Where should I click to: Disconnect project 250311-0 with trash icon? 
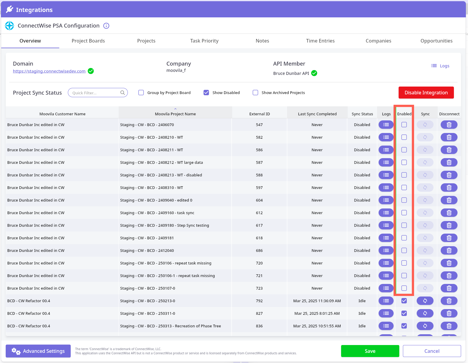(x=449, y=313)
